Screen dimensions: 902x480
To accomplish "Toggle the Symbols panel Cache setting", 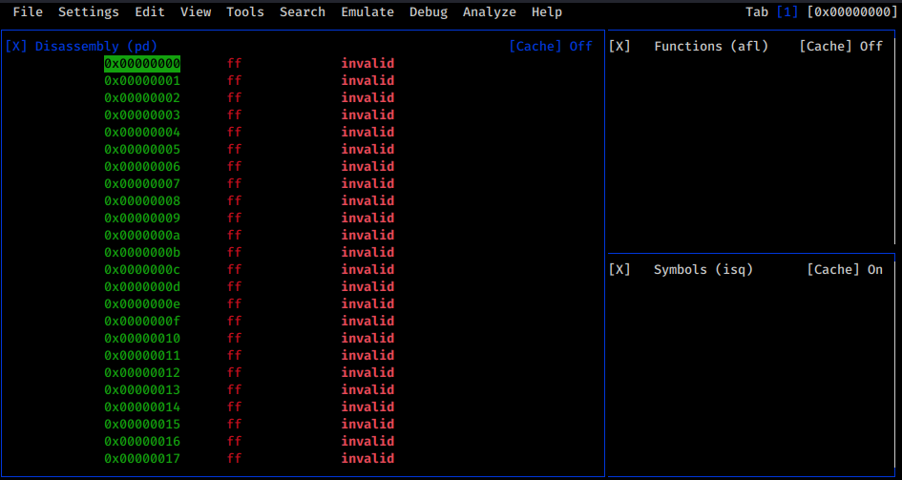I will click(x=845, y=270).
